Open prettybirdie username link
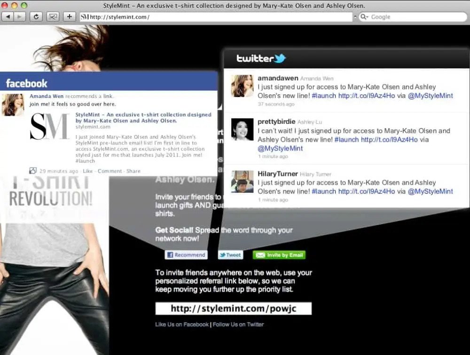This screenshot has width=470, height=355. (x=276, y=121)
